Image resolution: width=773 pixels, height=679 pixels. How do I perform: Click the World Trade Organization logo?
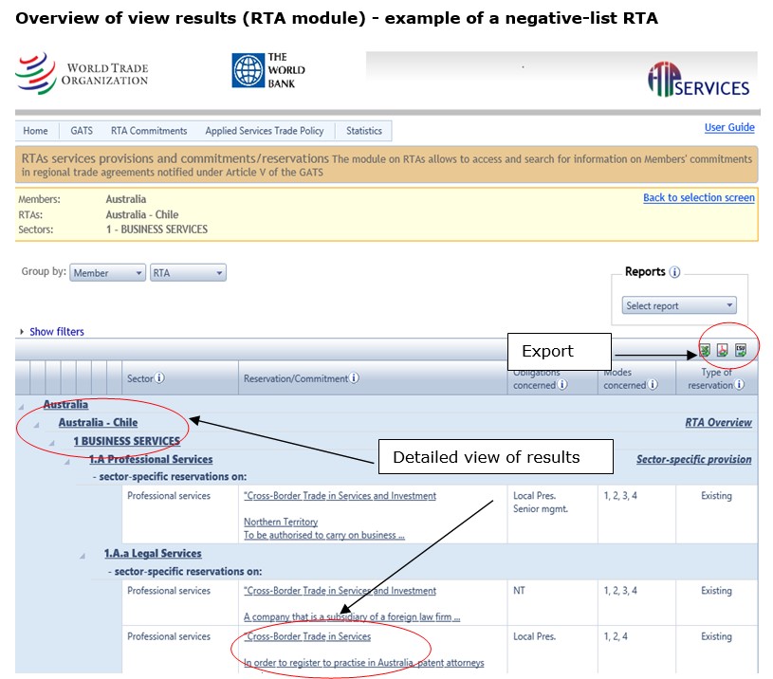82,73
